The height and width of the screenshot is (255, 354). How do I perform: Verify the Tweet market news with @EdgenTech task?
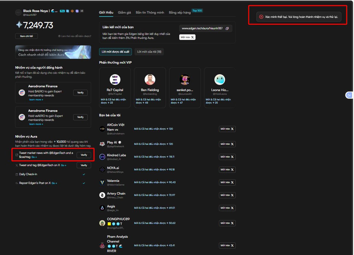(84, 155)
